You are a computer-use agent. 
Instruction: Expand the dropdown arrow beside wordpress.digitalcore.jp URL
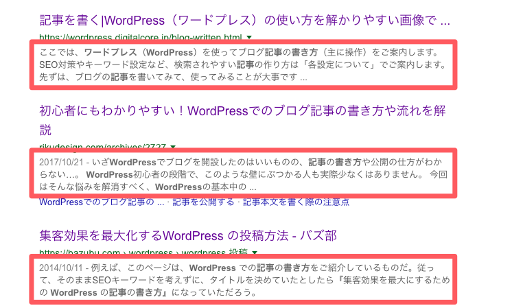coord(249,37)
